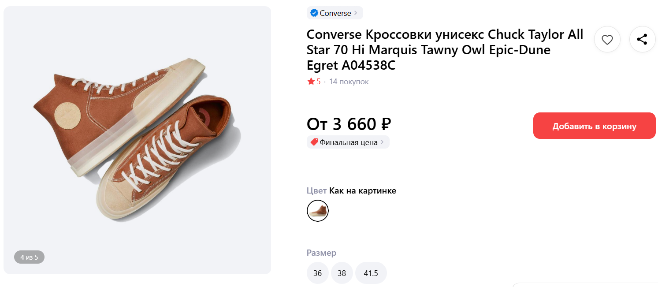Click the red price tag icon

pyautogui.click(x=314, y=142)
